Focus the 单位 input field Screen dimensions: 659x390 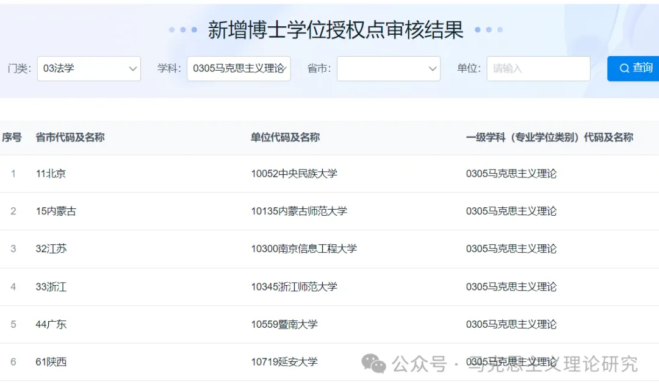pos(538,68)
